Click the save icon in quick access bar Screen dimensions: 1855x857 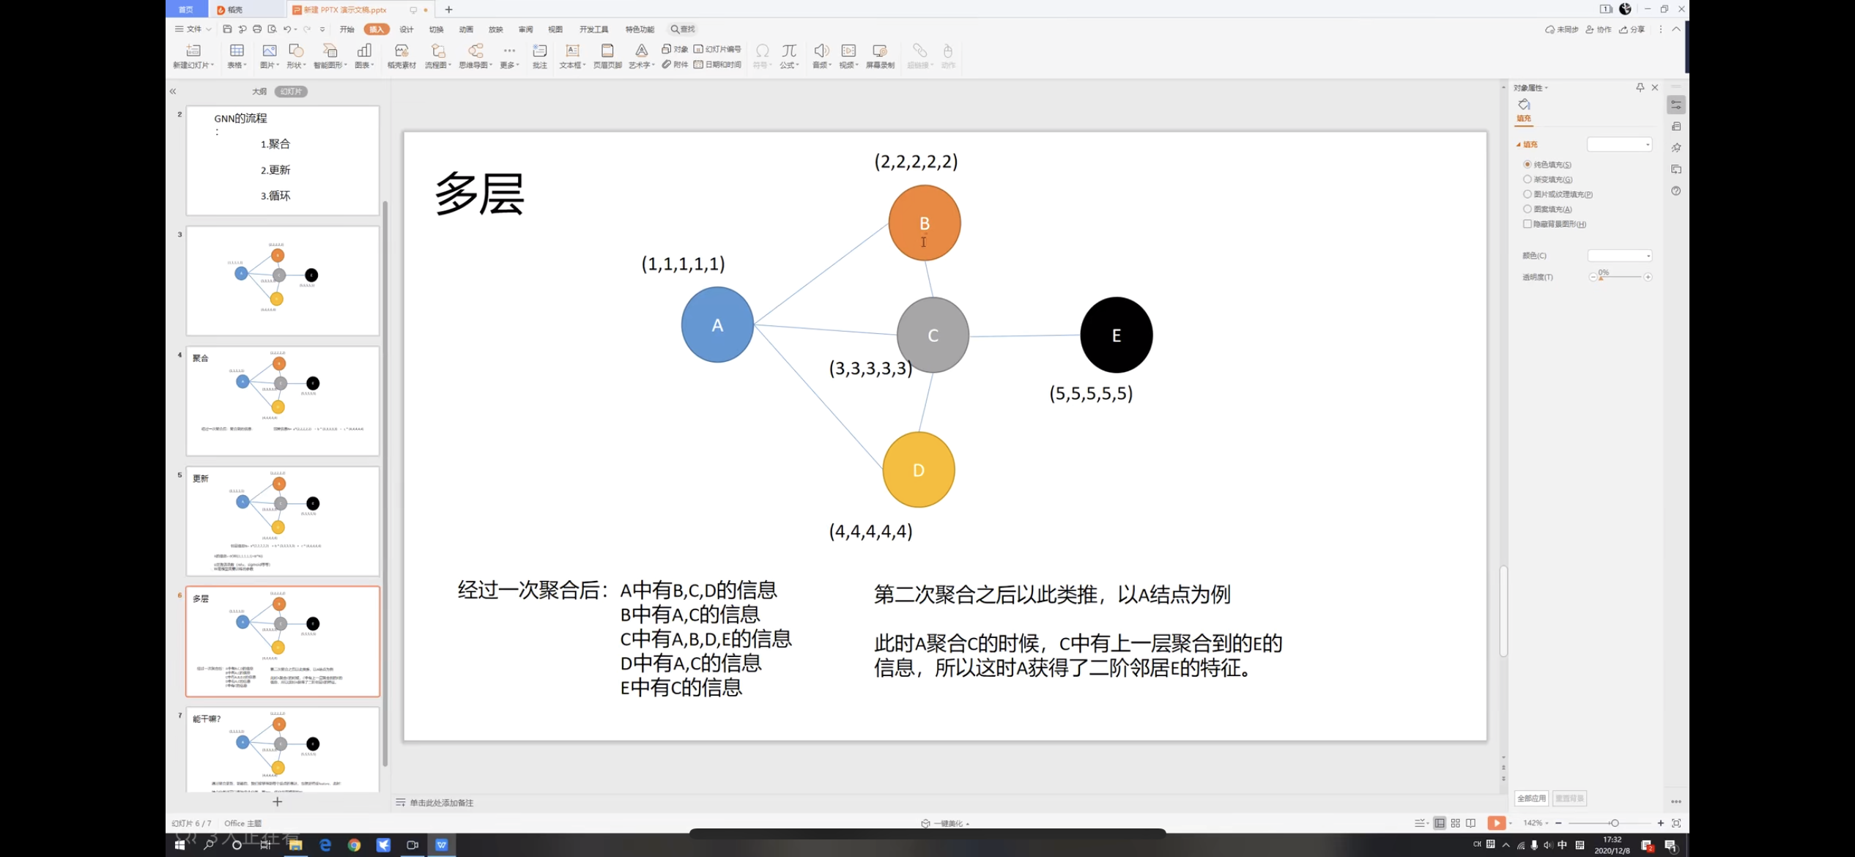[227, 29]
